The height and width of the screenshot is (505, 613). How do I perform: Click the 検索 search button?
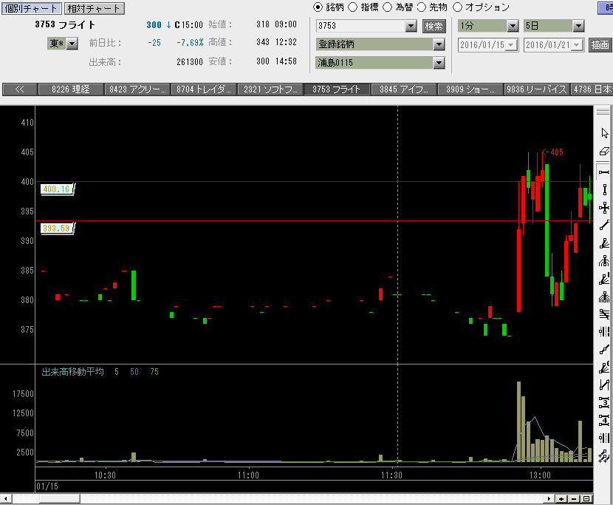click(x=434, y=26)
